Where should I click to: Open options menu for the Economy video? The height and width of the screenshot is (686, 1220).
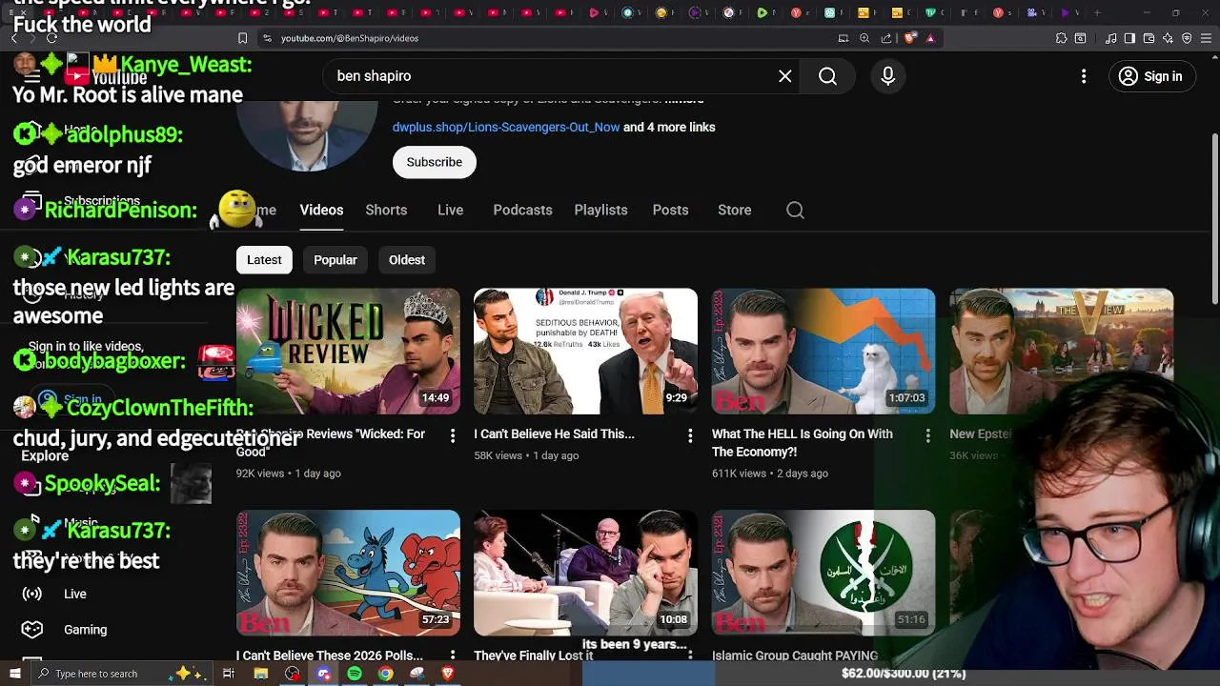coord(927,435)
